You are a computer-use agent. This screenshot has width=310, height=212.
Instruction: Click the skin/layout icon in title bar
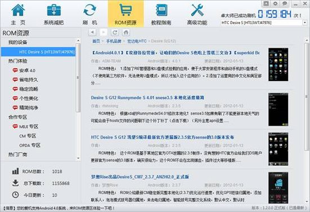click(266, 3)
